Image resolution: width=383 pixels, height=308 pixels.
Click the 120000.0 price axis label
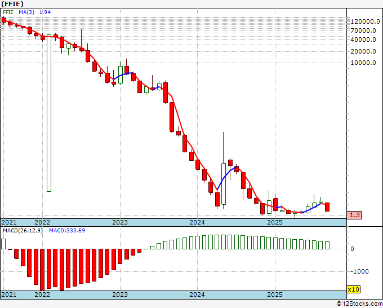click(365, 22)
